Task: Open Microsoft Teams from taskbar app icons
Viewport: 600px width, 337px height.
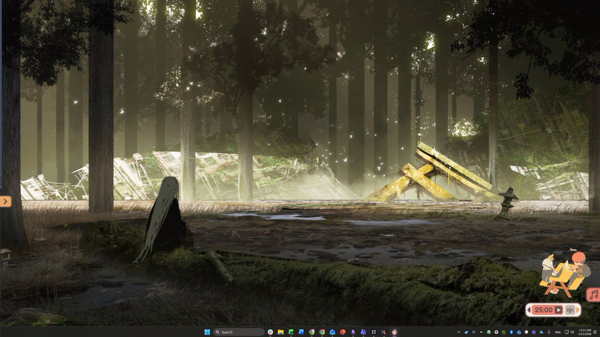Action: point(363,332)
